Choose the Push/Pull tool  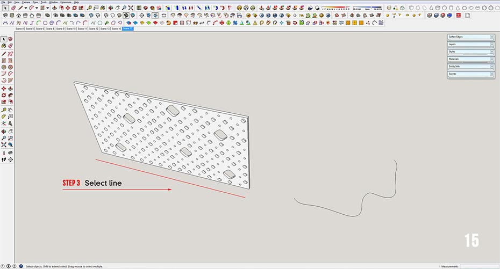coord(10,88)
